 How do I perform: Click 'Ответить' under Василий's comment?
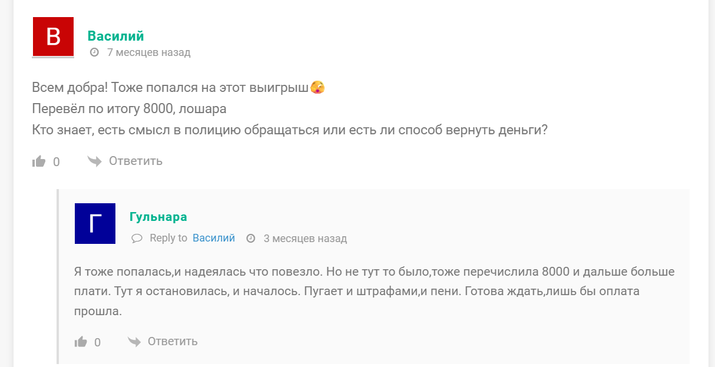coord(135,160)
